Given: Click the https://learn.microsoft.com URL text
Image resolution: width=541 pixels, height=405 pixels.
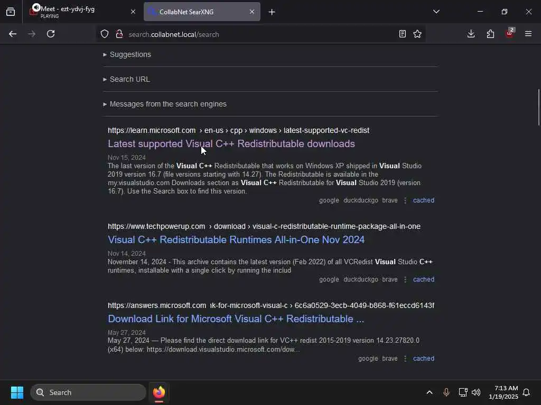Looking at the screenshot, I should pyautogui.click(x=152, y=131).
